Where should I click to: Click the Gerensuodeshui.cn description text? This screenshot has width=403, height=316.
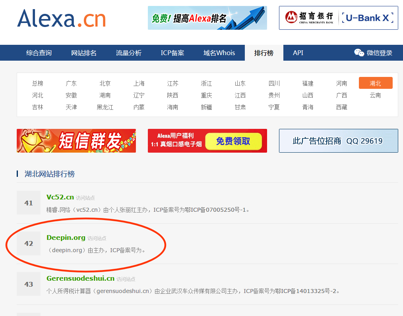(194, 291)
